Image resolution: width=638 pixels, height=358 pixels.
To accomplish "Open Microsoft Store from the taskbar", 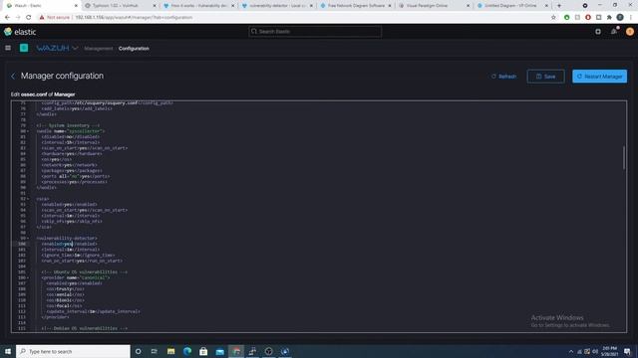I will point(203,351).
